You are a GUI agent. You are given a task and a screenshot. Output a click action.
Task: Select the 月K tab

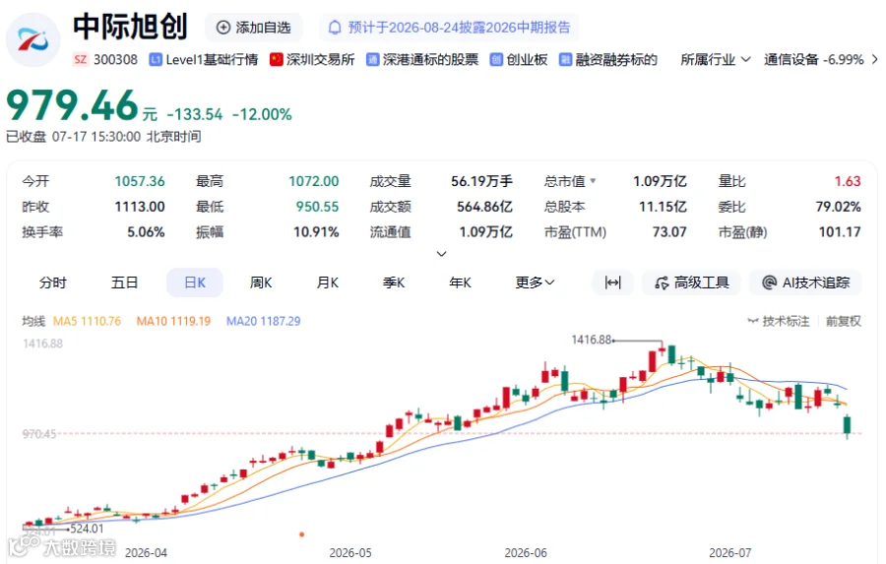point(328,282)
